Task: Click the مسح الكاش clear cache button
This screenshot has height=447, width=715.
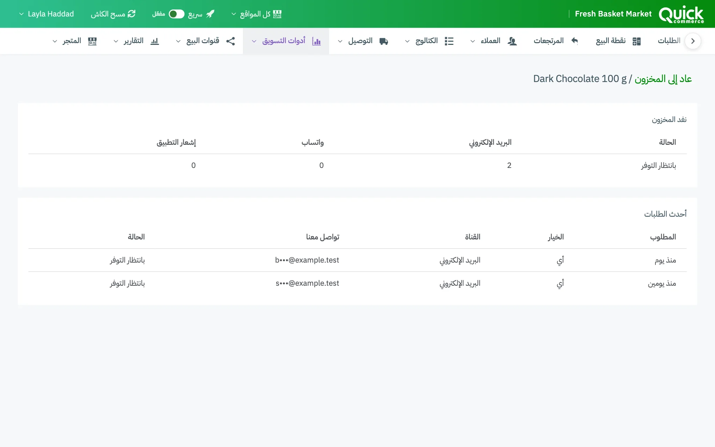Action: [x=113, y=14]
